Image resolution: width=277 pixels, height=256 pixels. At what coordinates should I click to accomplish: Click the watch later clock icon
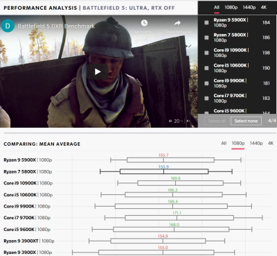(144, 23)
